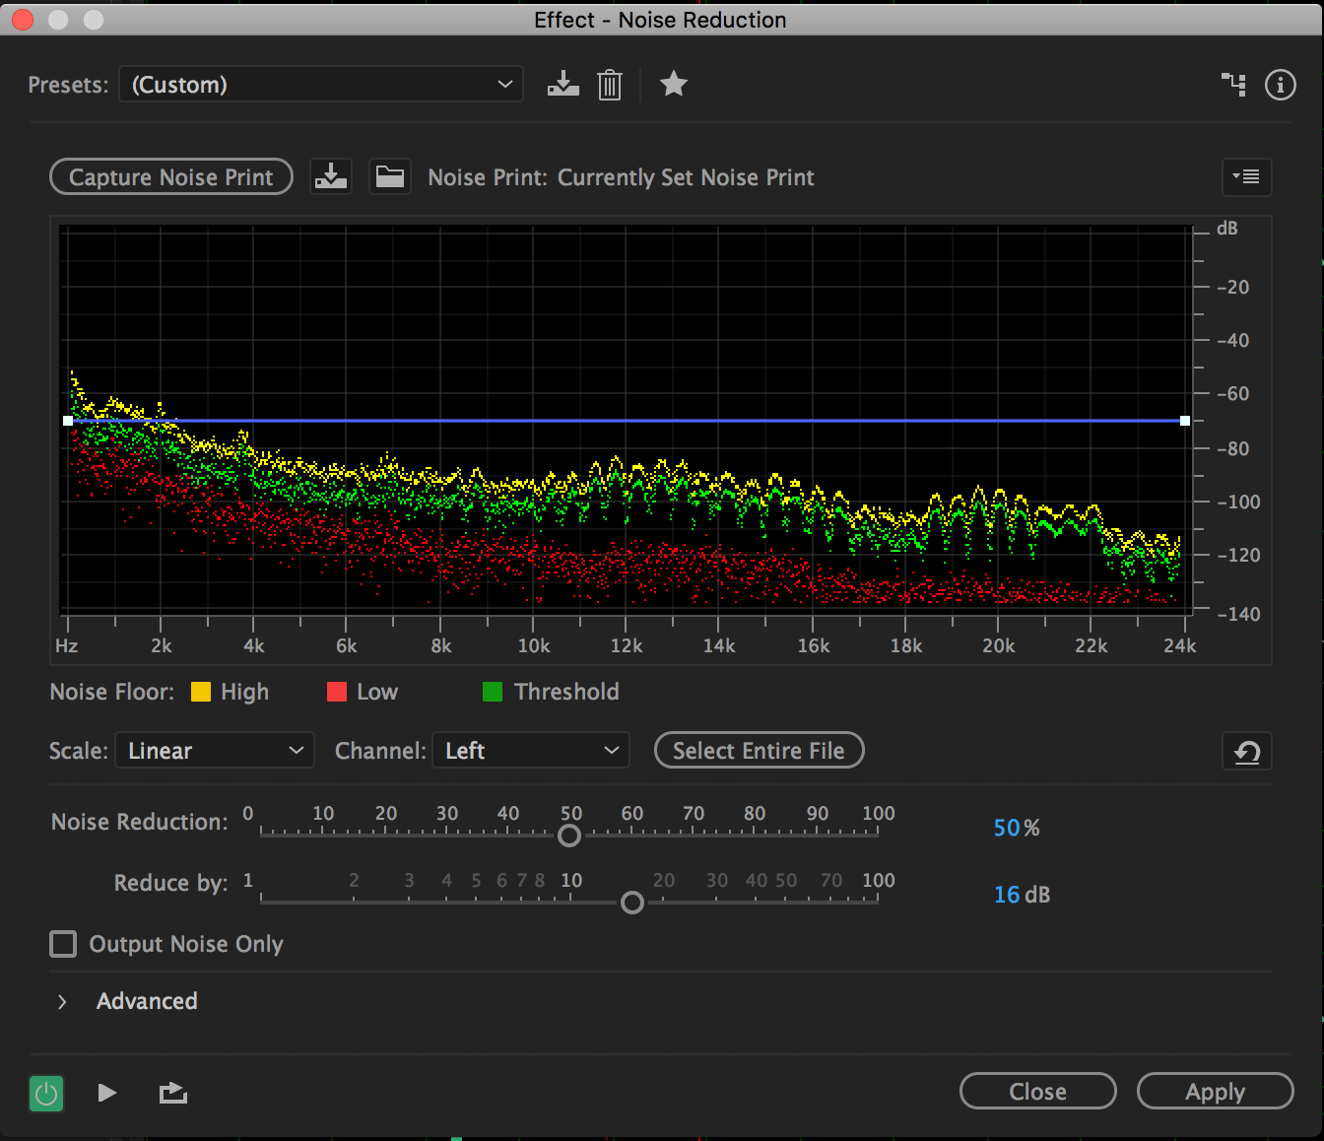Open the graph options menu button
The height and width of the screenshot is (1141, 1324).
point(1246,177)
